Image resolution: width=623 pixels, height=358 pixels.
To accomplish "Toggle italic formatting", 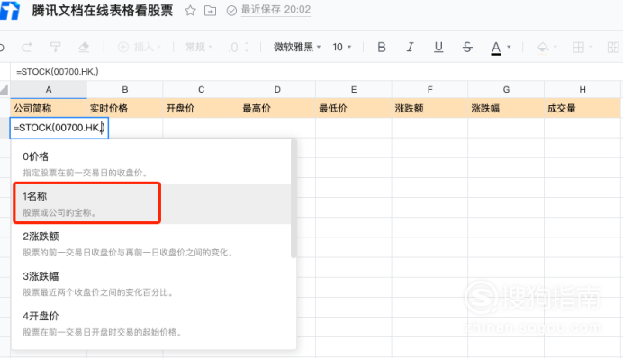I will [x=410, y=48].
